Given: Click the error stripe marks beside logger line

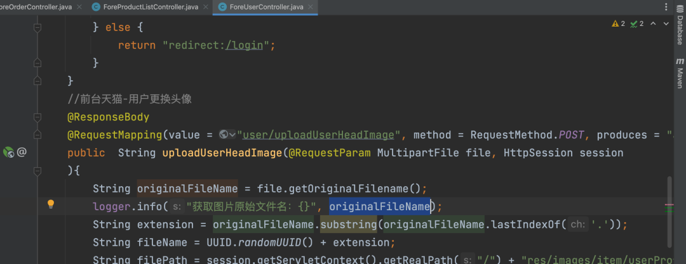Looking at the screenshot, I should coord(669,208).
